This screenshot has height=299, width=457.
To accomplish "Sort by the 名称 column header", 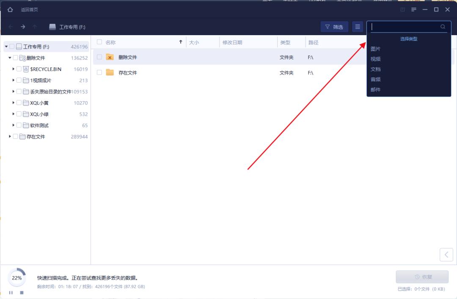I will click(x=111, y=42).
